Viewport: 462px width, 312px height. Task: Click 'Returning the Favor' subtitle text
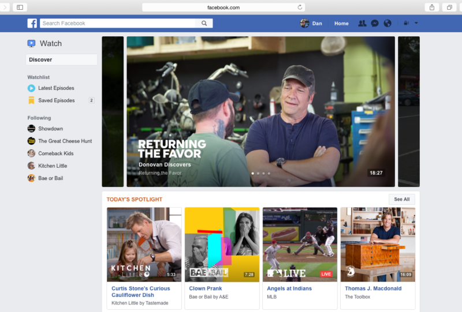pyautogui.click(x=160, y=173)
